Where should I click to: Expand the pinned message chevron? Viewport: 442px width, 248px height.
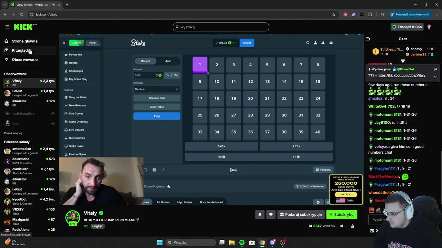click(435, 76)
